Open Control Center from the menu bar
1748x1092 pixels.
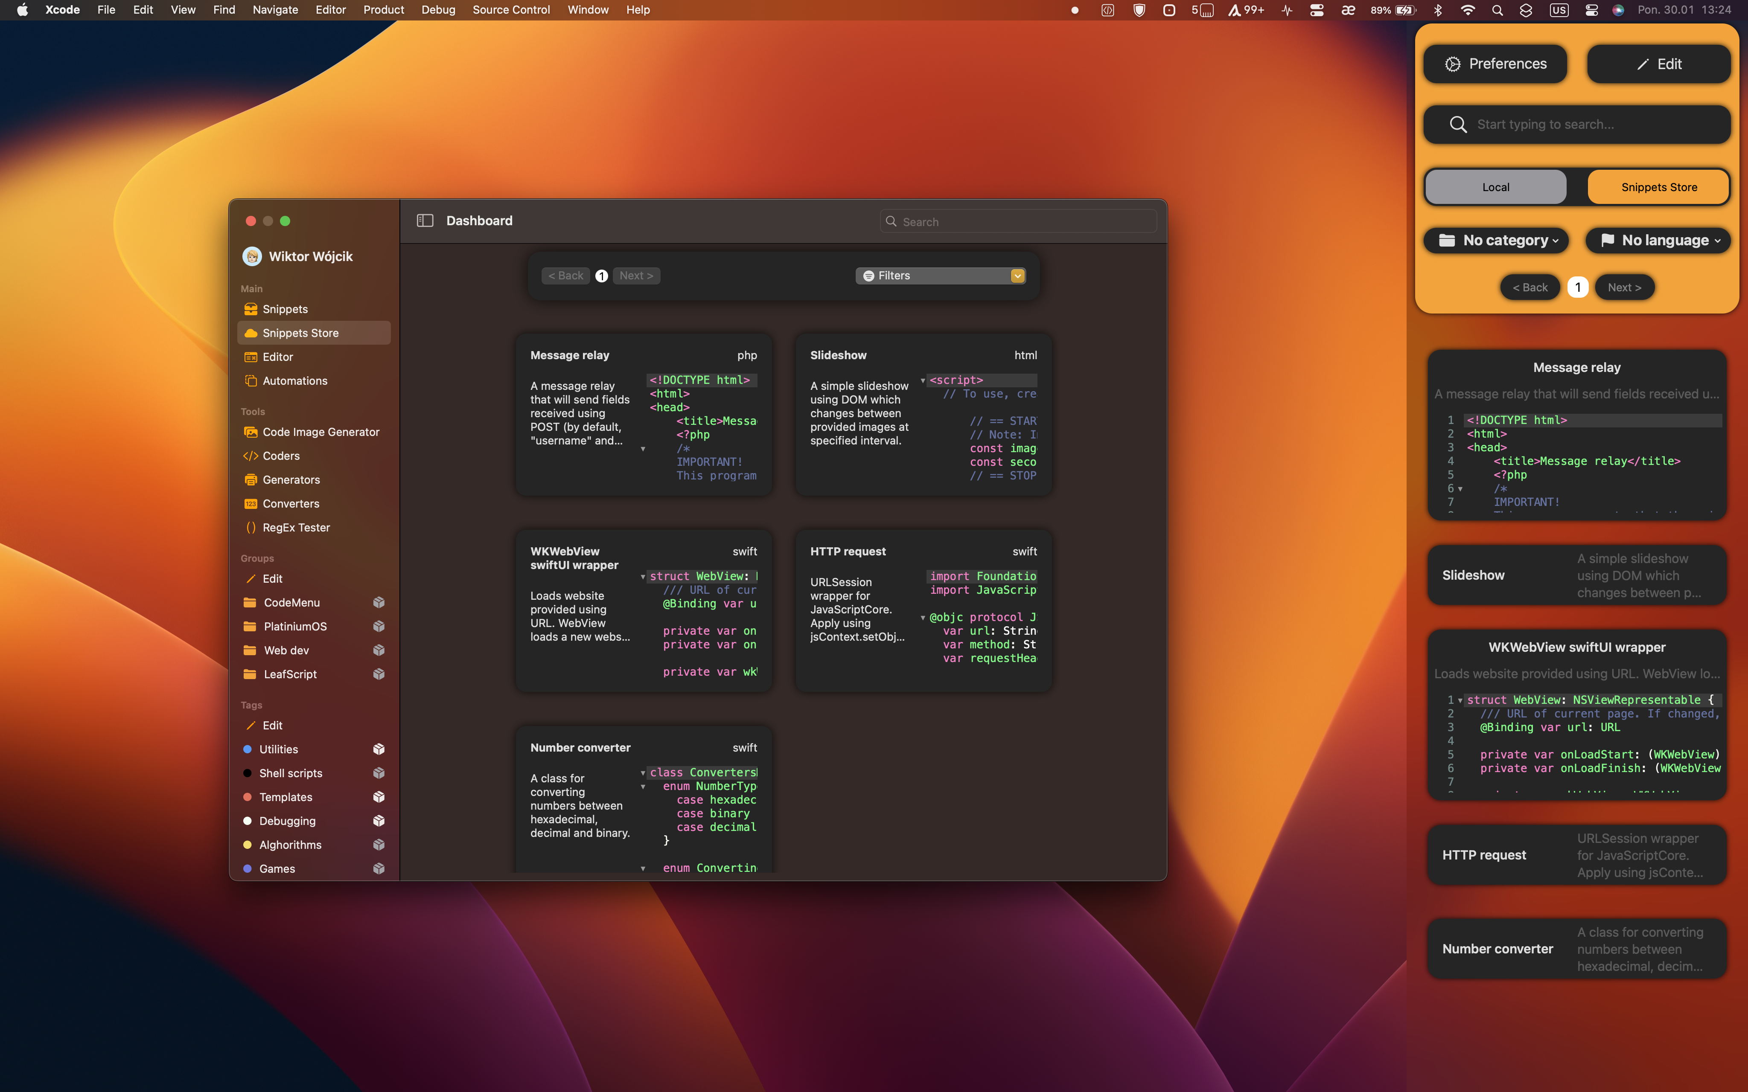[x=1591, y=10]
